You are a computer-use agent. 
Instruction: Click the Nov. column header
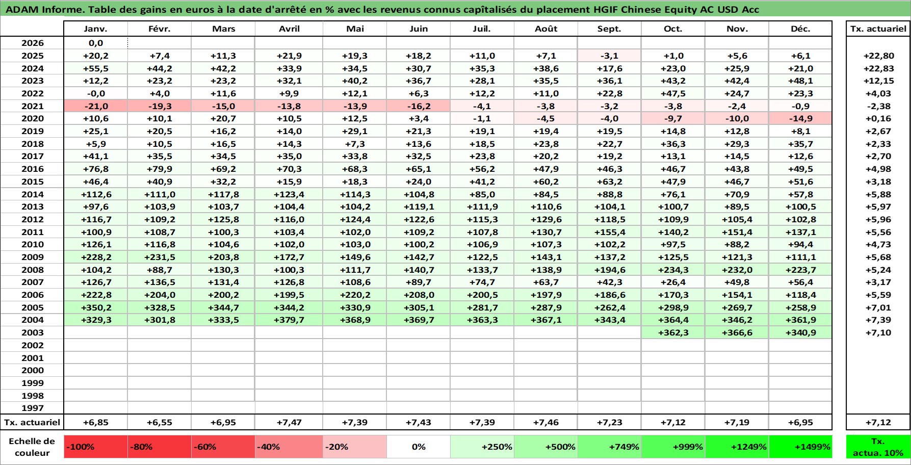(x=737, y=29)
